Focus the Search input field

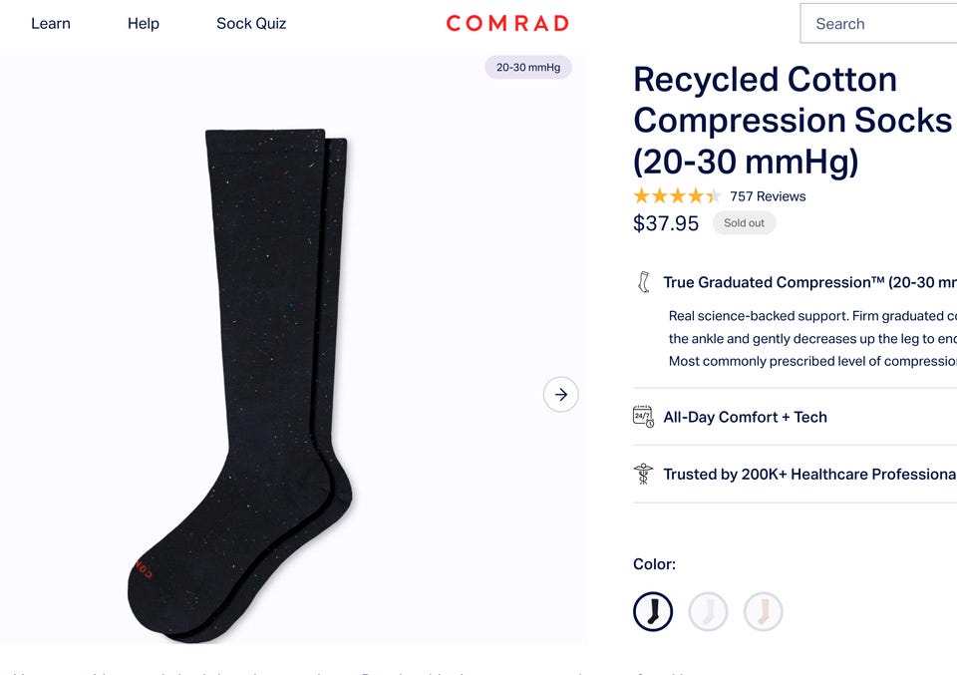pos(878,24)
